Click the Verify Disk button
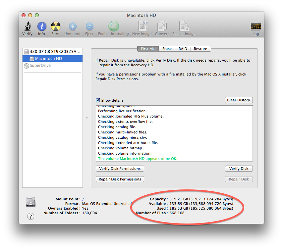This screenshot has width=283, height=250. point(239,169)
